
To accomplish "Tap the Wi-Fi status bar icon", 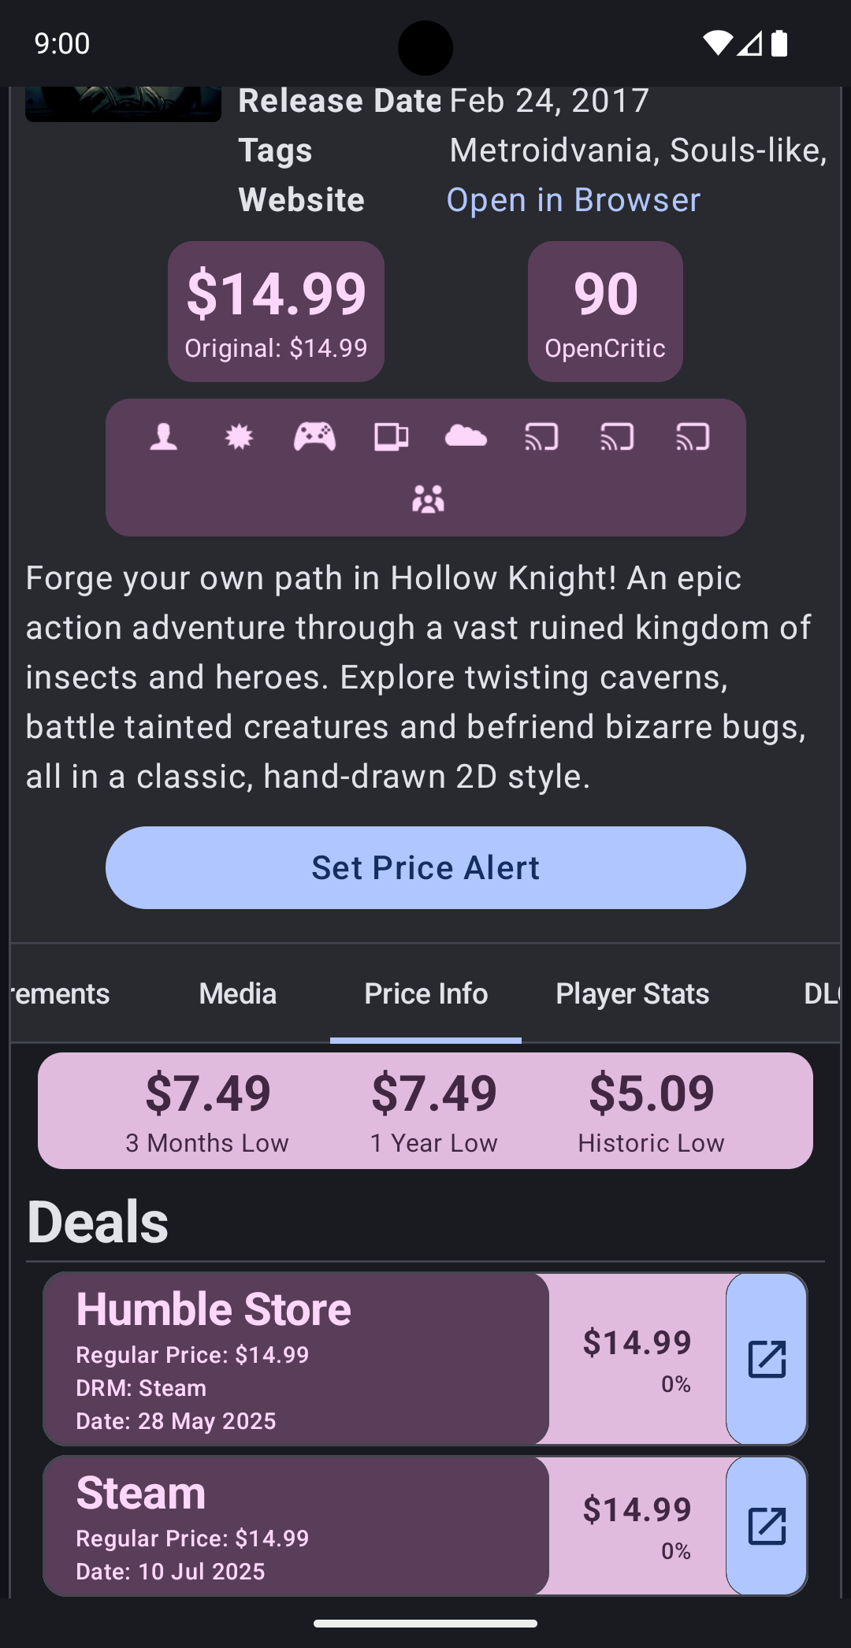I will 717,43.
